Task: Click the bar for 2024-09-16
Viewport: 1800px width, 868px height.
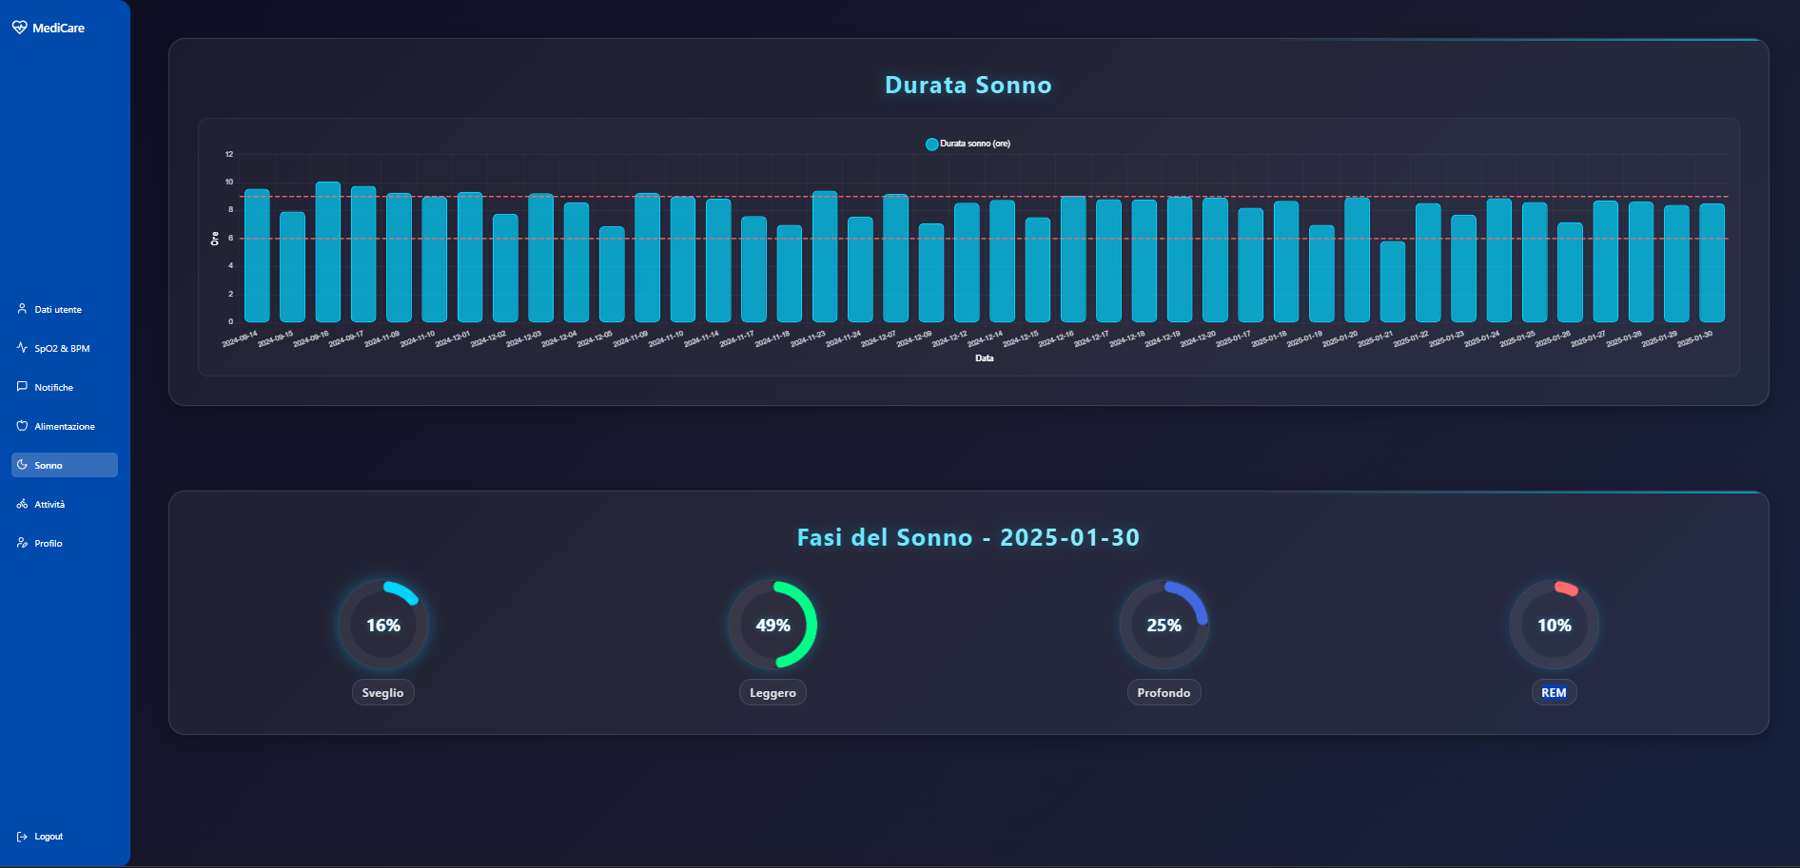Action: [x=328, y=252]
